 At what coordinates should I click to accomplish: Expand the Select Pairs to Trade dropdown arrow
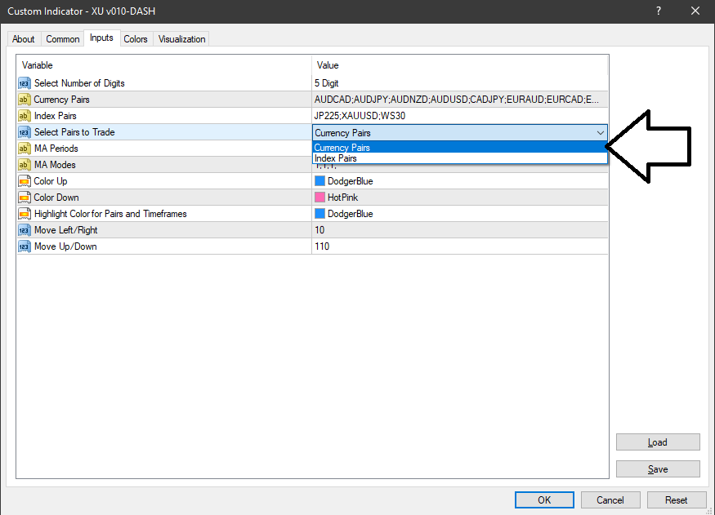coord(601,132)
